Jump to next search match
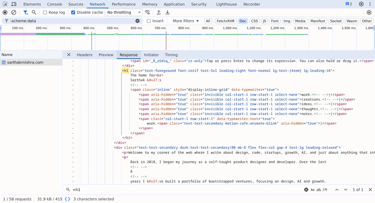The height and width of the screenshot is (203, 375). click(345, 189)
